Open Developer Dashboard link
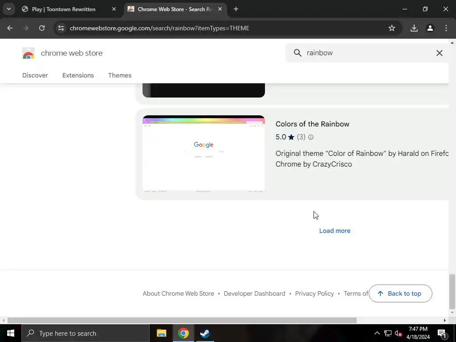 click(254, 294)
